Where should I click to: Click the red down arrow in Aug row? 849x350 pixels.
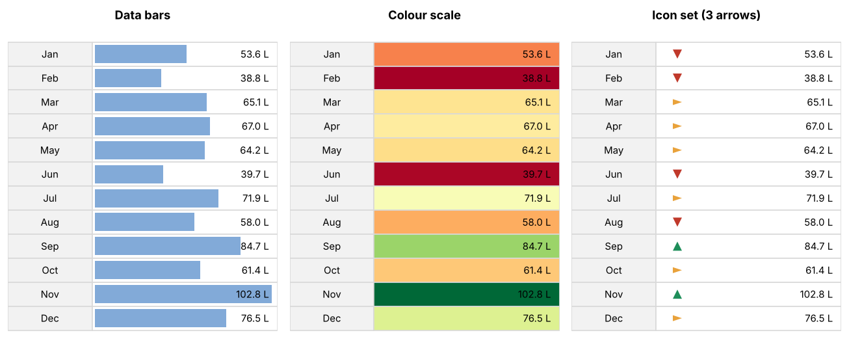(x=677, y=222)
